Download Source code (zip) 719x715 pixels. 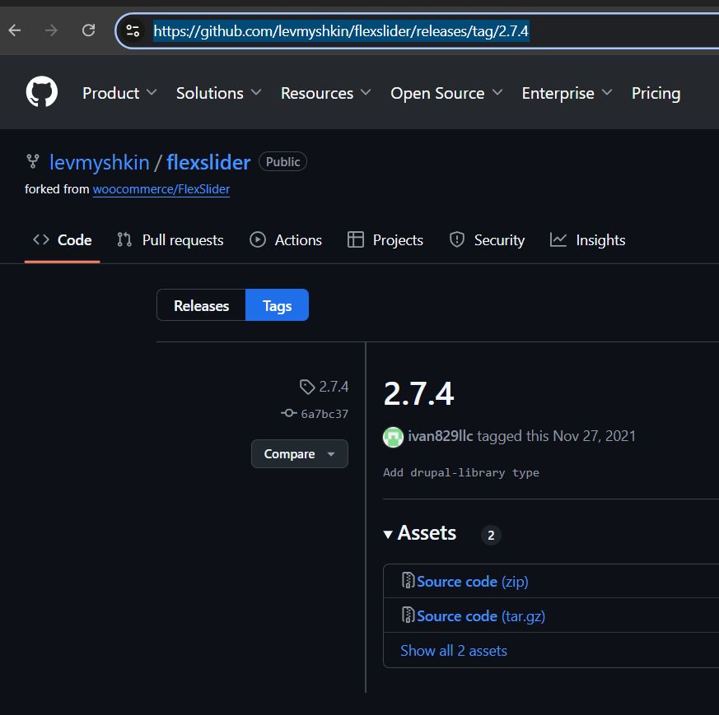pyautogui.click(x=472, y=581)
